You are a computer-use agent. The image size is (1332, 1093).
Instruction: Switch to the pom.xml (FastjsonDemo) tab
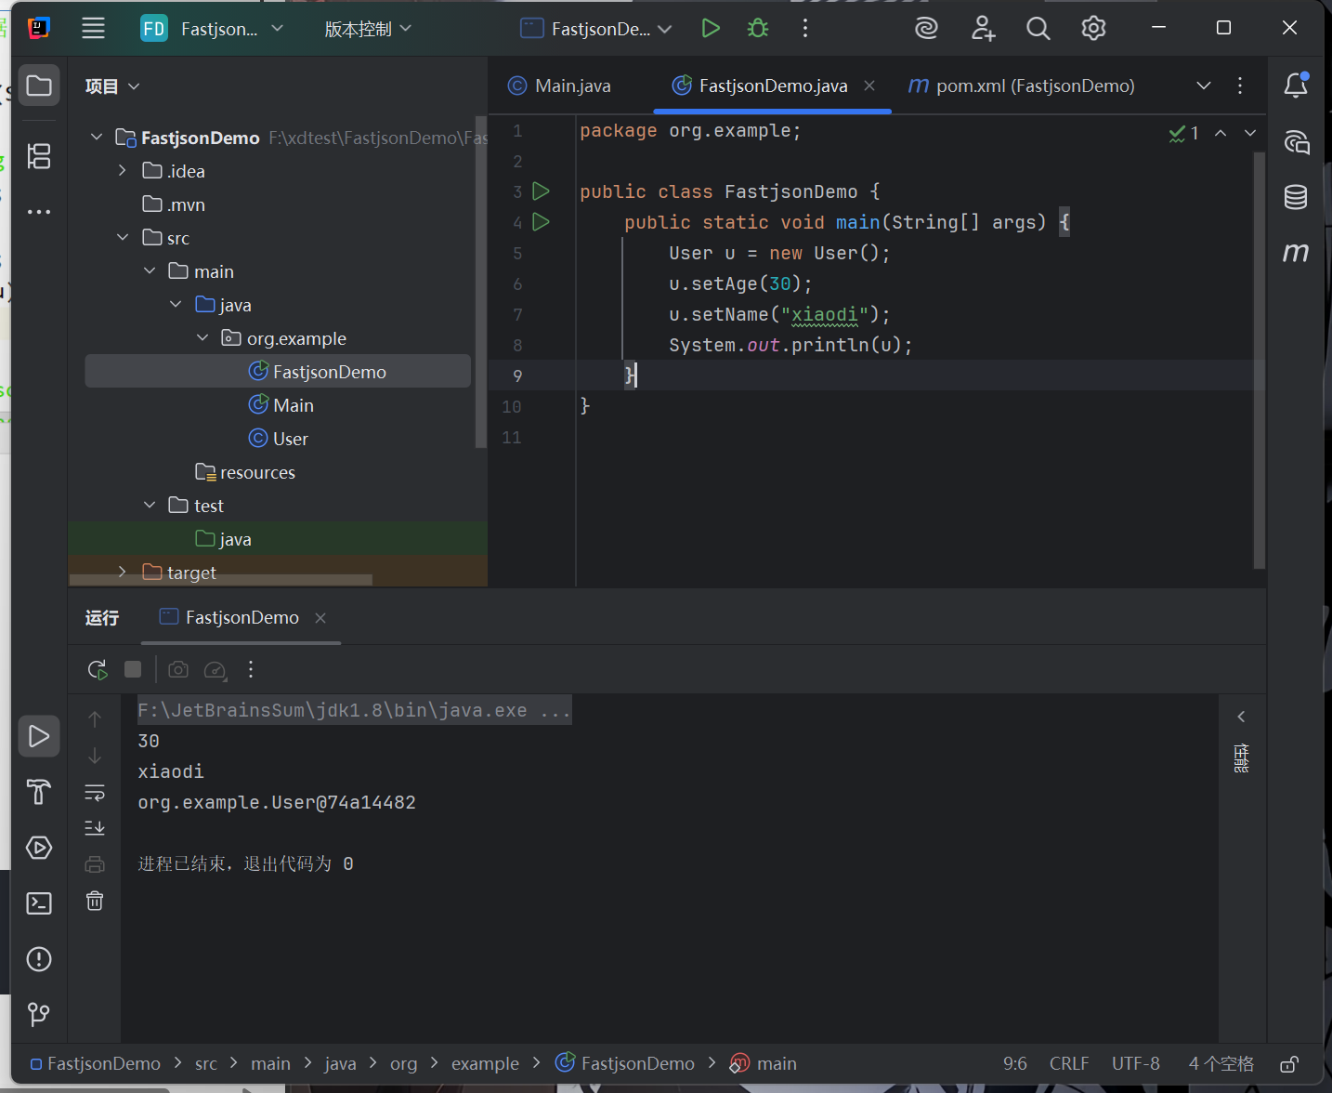tap(1021, 86)
